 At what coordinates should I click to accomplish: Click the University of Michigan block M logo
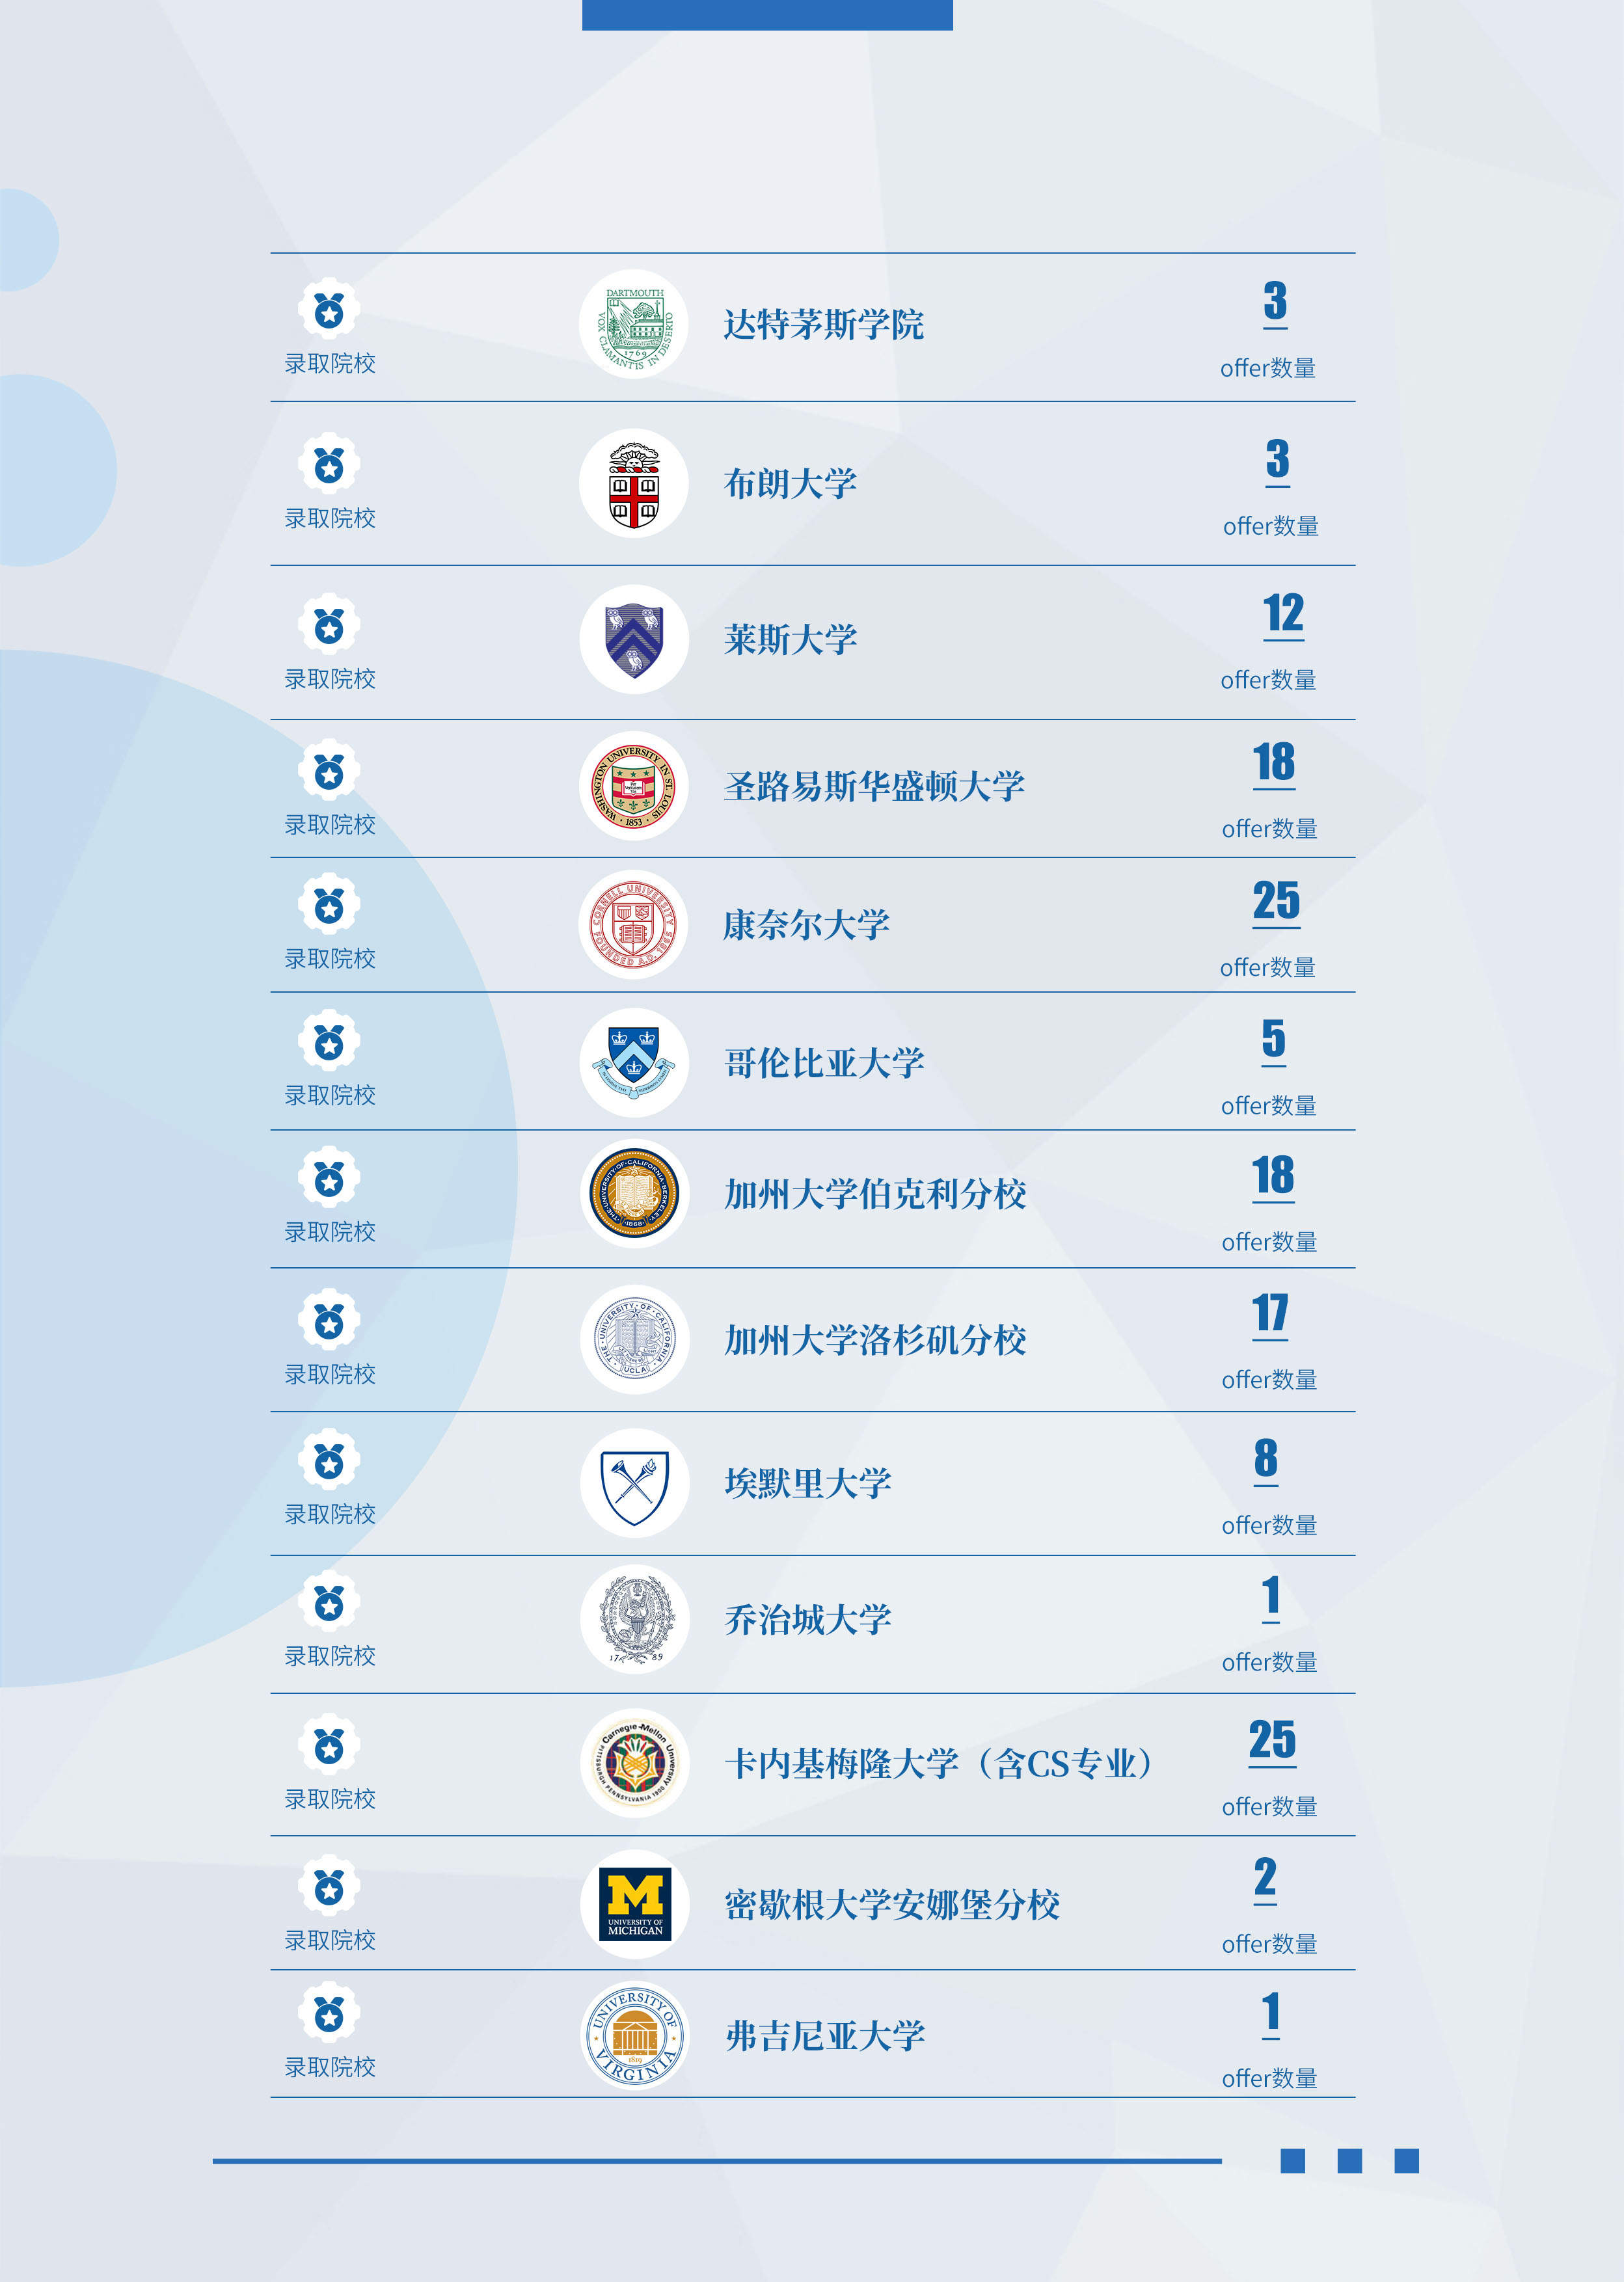pos(634,1904)
